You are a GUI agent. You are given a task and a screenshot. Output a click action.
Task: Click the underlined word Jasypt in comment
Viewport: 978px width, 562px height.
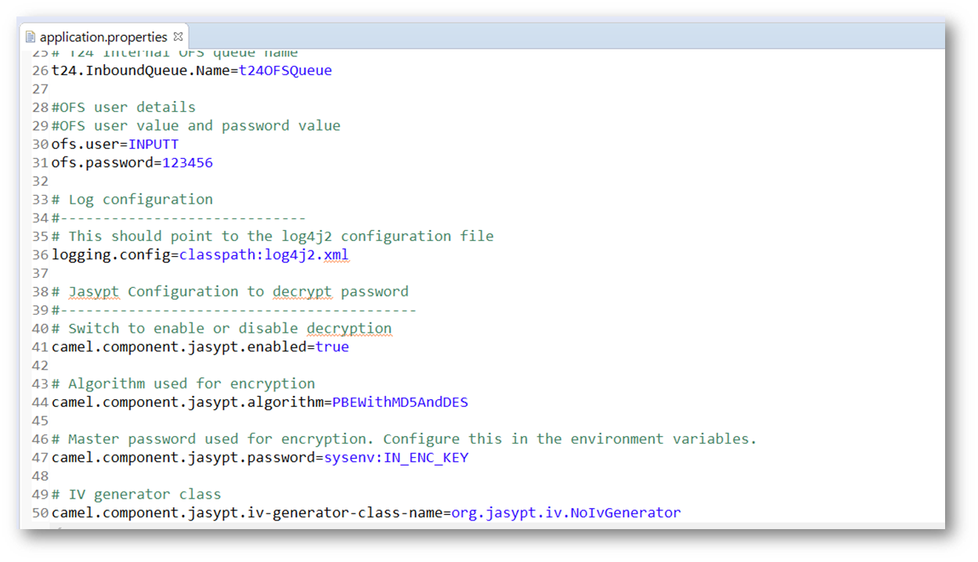point(94,291)
